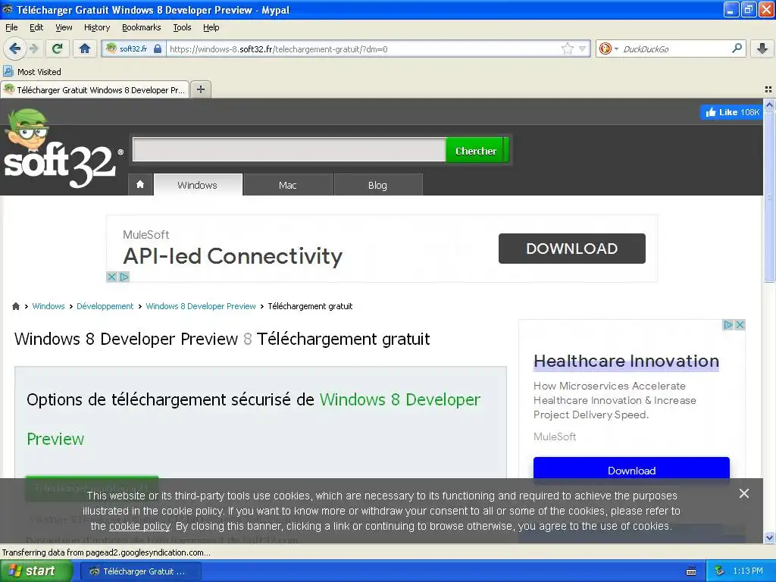Click the AdChoices triangle on banner ad
776x582 pixels.
[x=124, y=277]
